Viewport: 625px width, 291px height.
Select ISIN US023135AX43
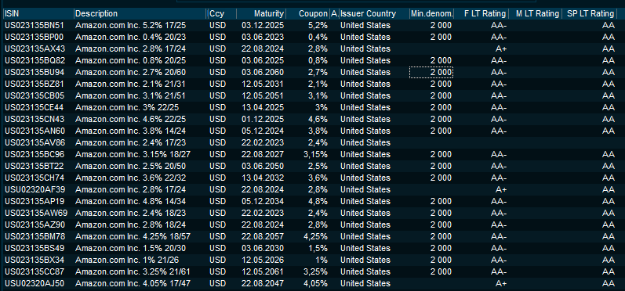point(35,49)
